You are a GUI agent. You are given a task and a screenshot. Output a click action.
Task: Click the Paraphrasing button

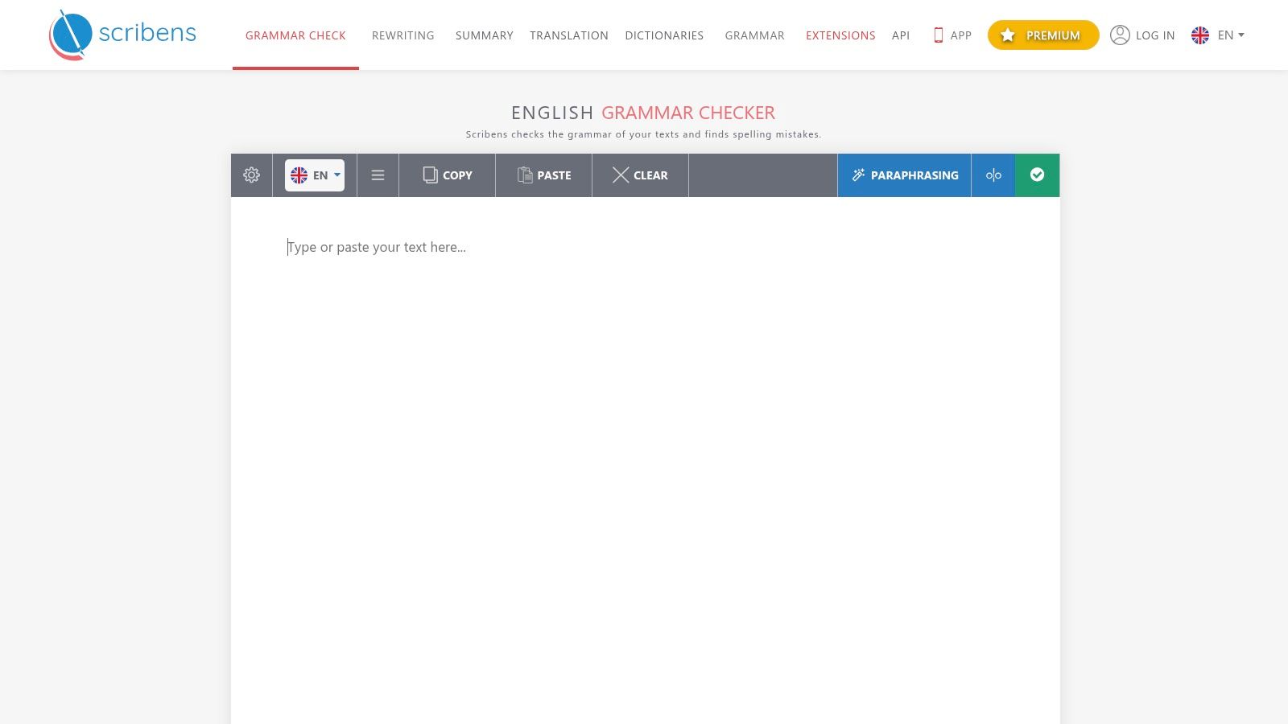905,175
